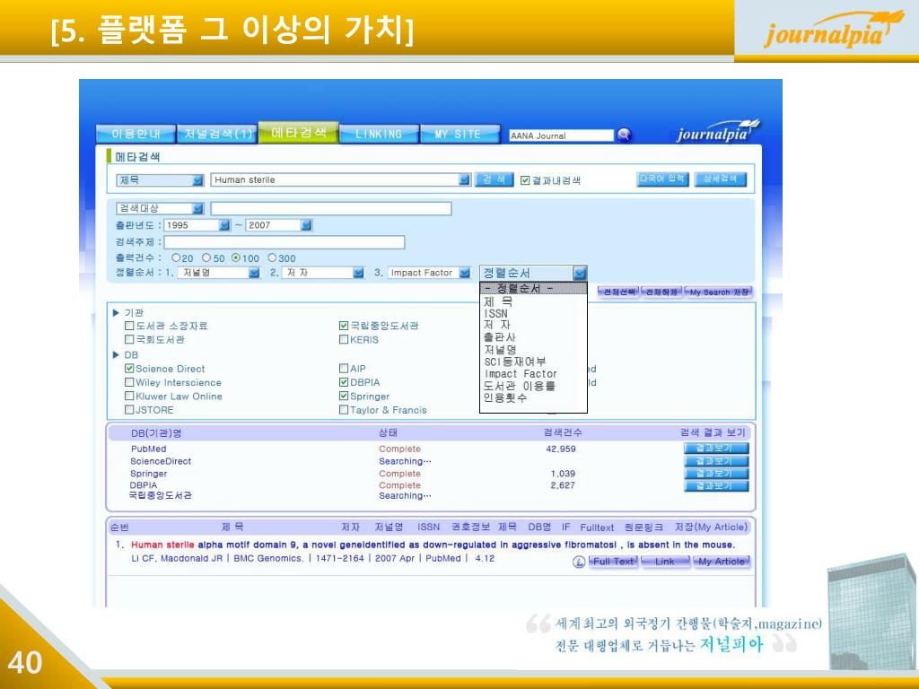
Task: Choose ISSN in the sort list
Action: coord(495,313)
